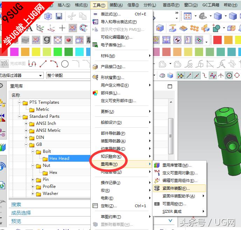Click the Pattern feature orange cubes icon
The height and width of the screenshot is (230, 241).
coord(194,28)
